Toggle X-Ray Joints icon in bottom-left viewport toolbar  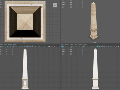pyautogui.click(x=51, y=46)
